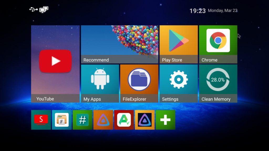This screenshot has height=151, width=269.
Task: Launch the APKPure green A shortcut
Action: tap(124, 120)
